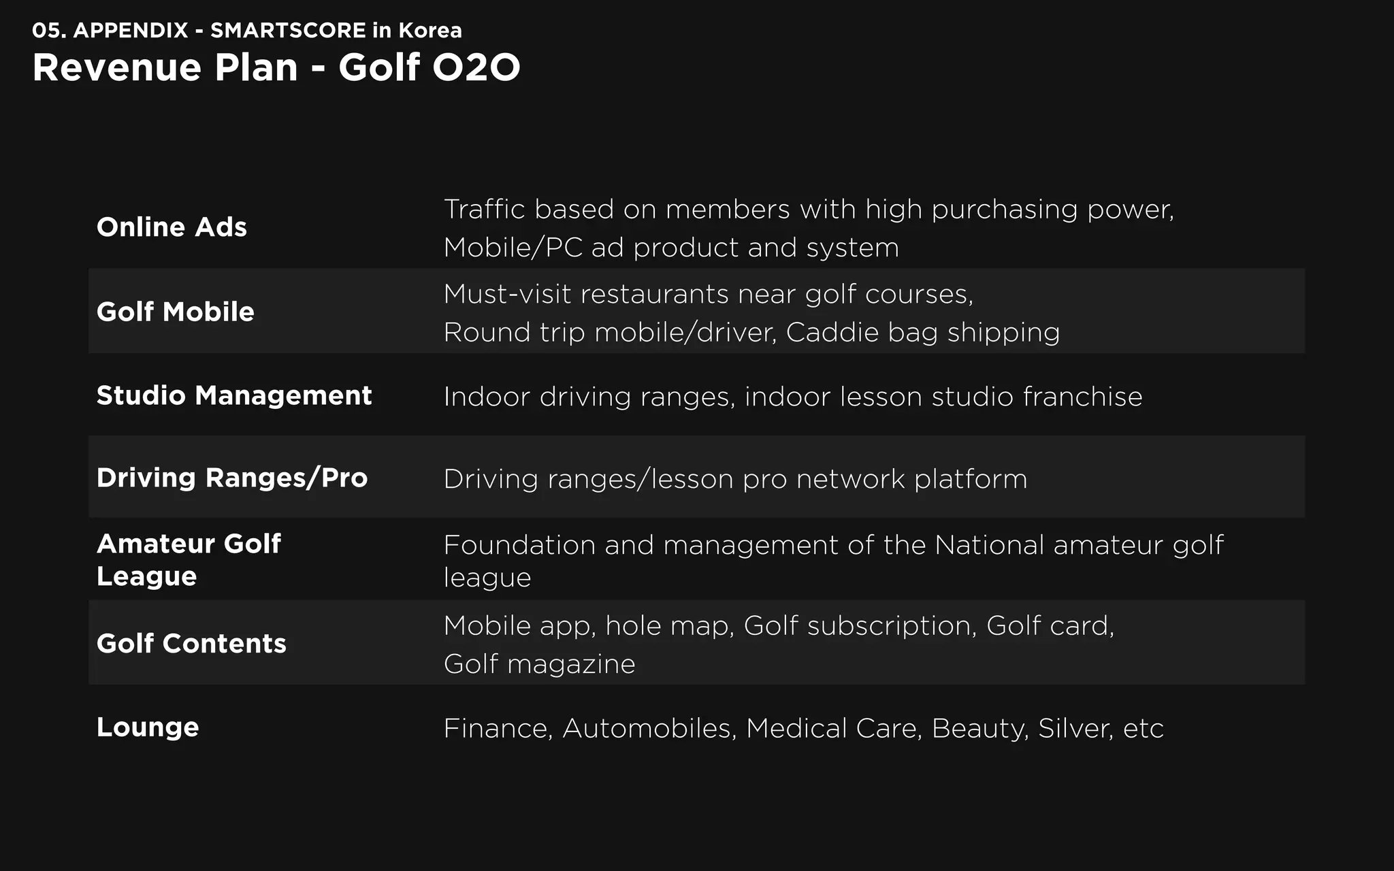Screen dimensions: 1394x871
Task: Click the 'Golf magazine' text line
Action: pyautogui.click(x=539, y=663)
